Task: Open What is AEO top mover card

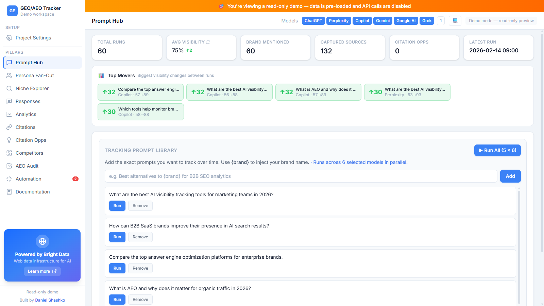Action: 318,92
